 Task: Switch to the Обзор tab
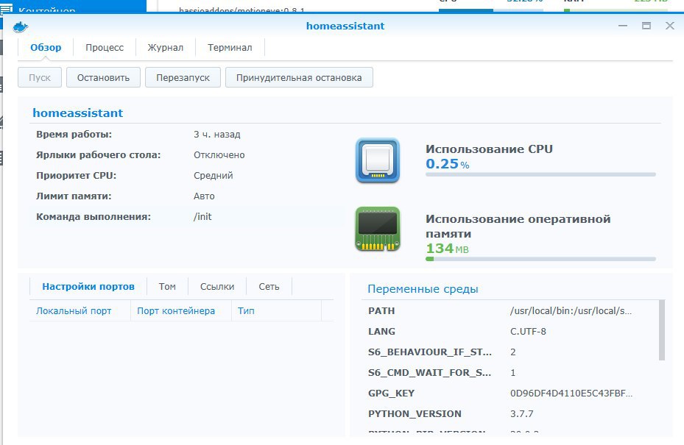(46, 48)
